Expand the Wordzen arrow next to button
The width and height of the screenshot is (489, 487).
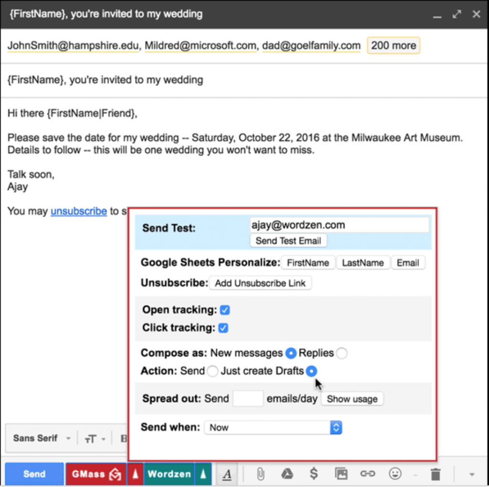point(203,474)
